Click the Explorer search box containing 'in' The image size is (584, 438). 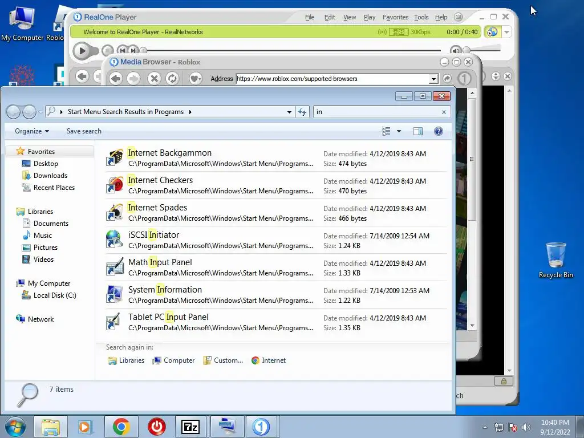click(x=377, y=112)
